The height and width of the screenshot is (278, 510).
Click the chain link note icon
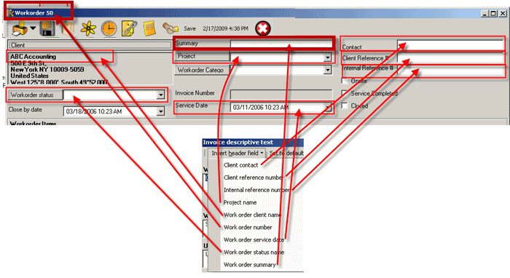click(x=129, y=28)
